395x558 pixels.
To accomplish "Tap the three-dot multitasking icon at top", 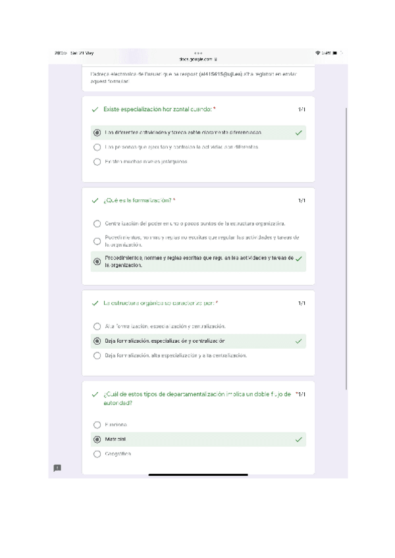I will point(198,53).
